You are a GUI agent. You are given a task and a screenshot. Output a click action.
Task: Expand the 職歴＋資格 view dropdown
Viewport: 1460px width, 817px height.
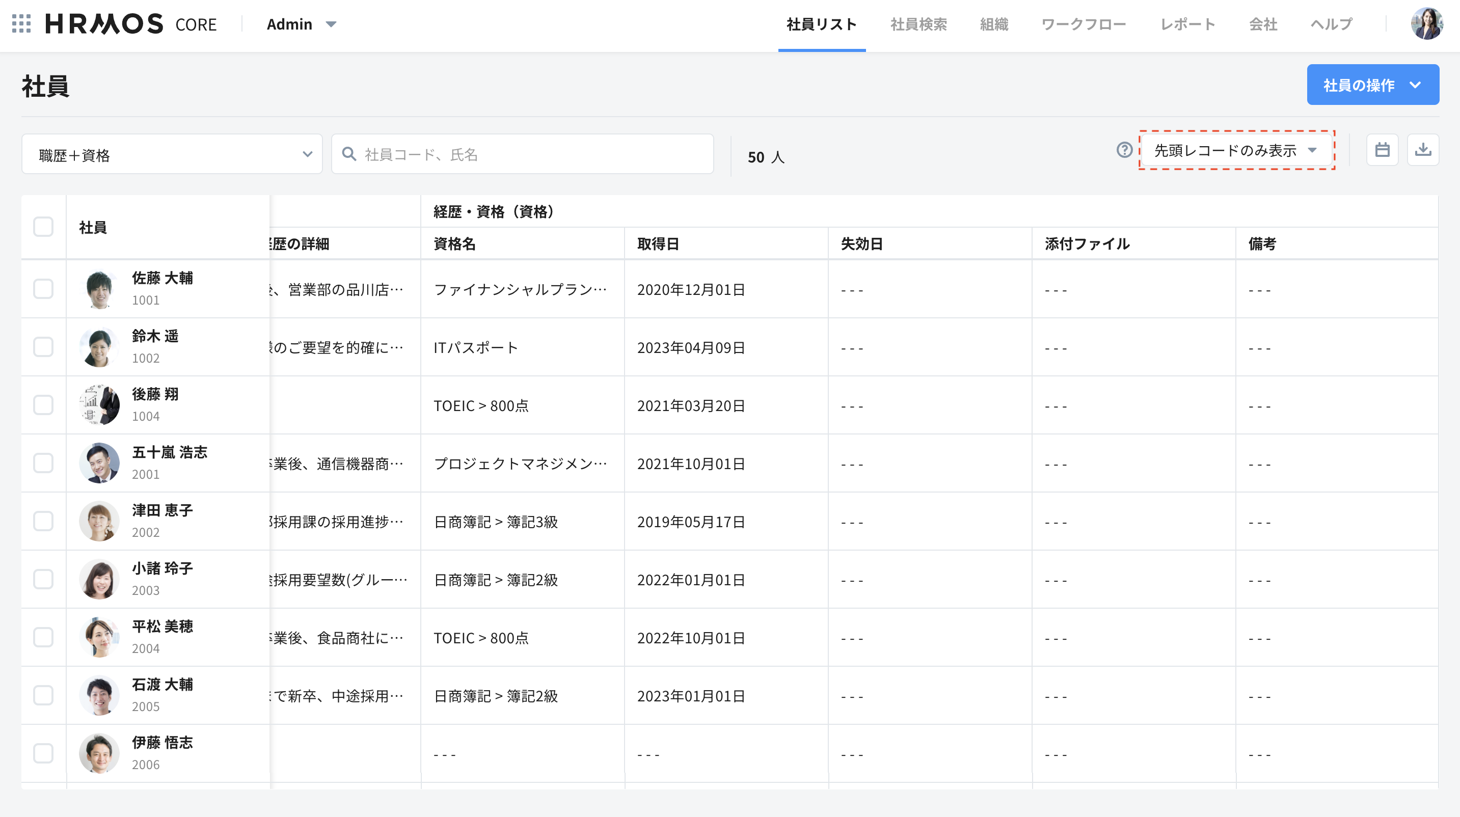tap(172, 154)
